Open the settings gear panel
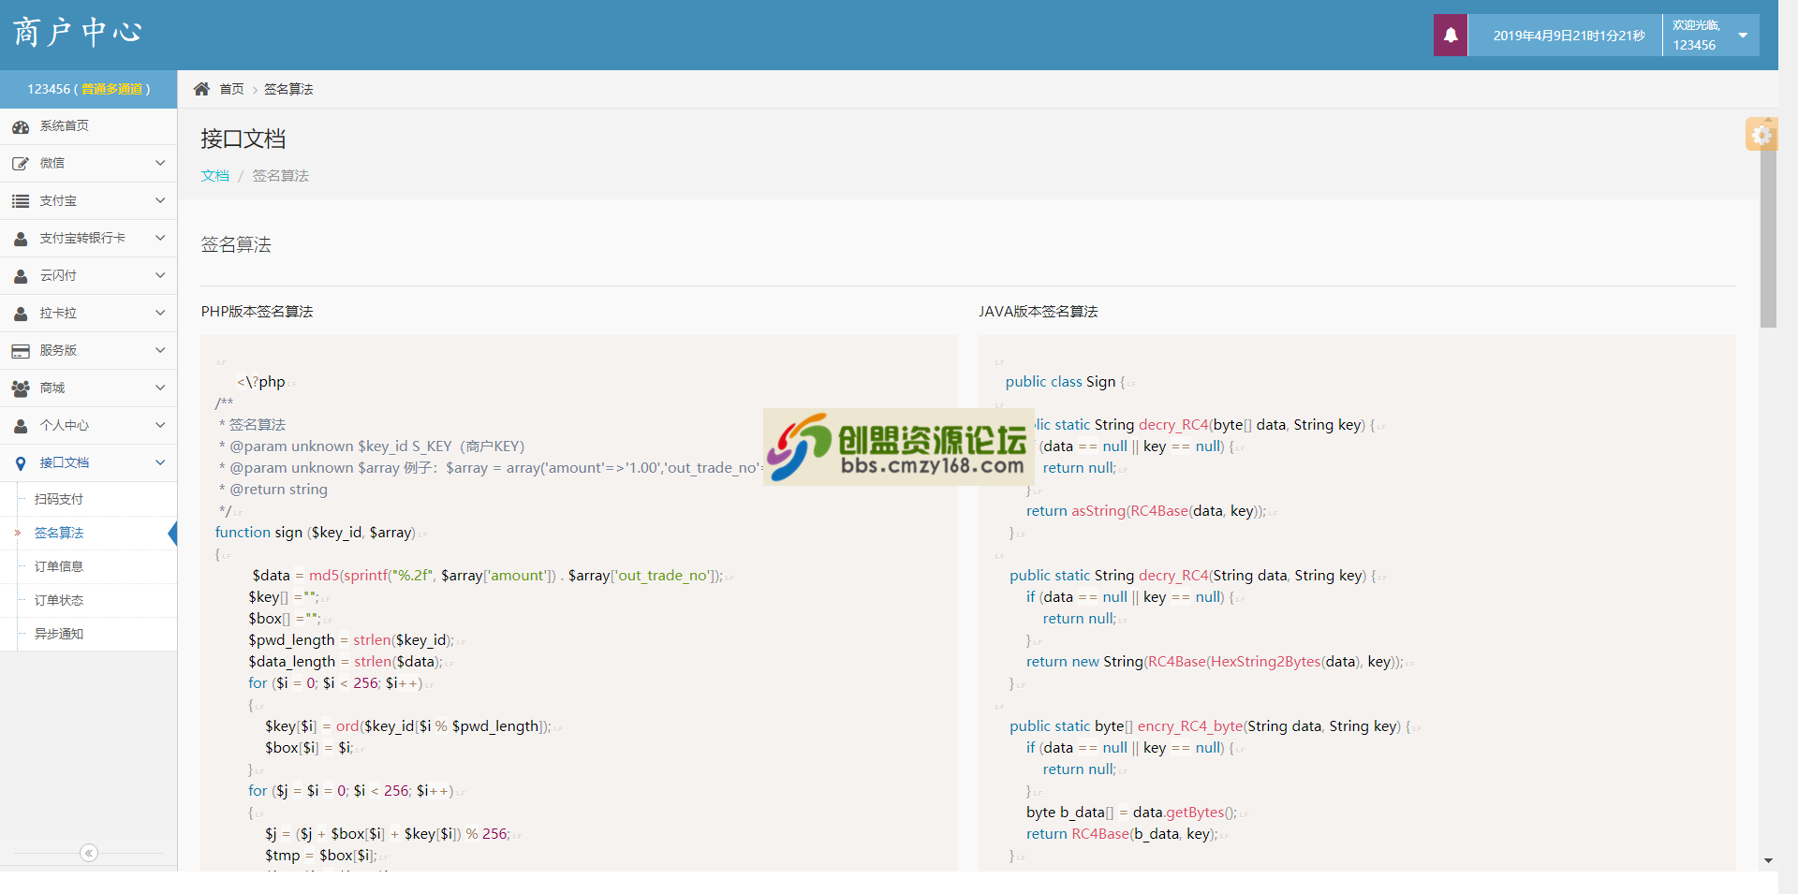Viewport: 1798px width, 894px height. click(1761, 135)
